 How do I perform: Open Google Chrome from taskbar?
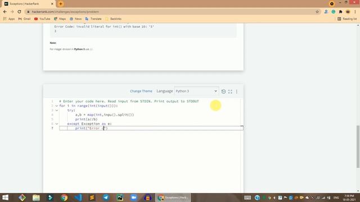tap(64, 198)
